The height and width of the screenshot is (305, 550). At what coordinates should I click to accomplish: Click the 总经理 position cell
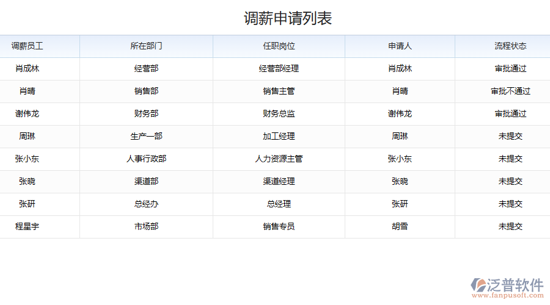[279, 204]
